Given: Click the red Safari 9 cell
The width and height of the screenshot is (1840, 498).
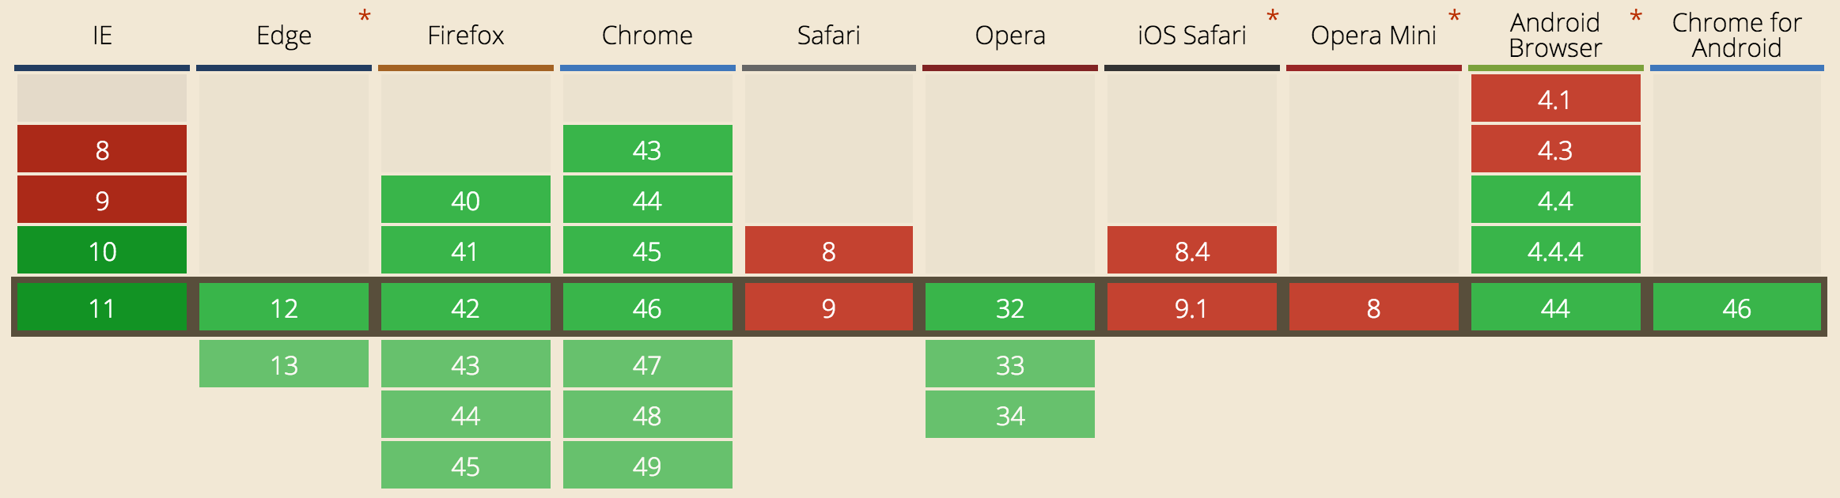Looking at the screenshot, I should (x=829, y=307).
